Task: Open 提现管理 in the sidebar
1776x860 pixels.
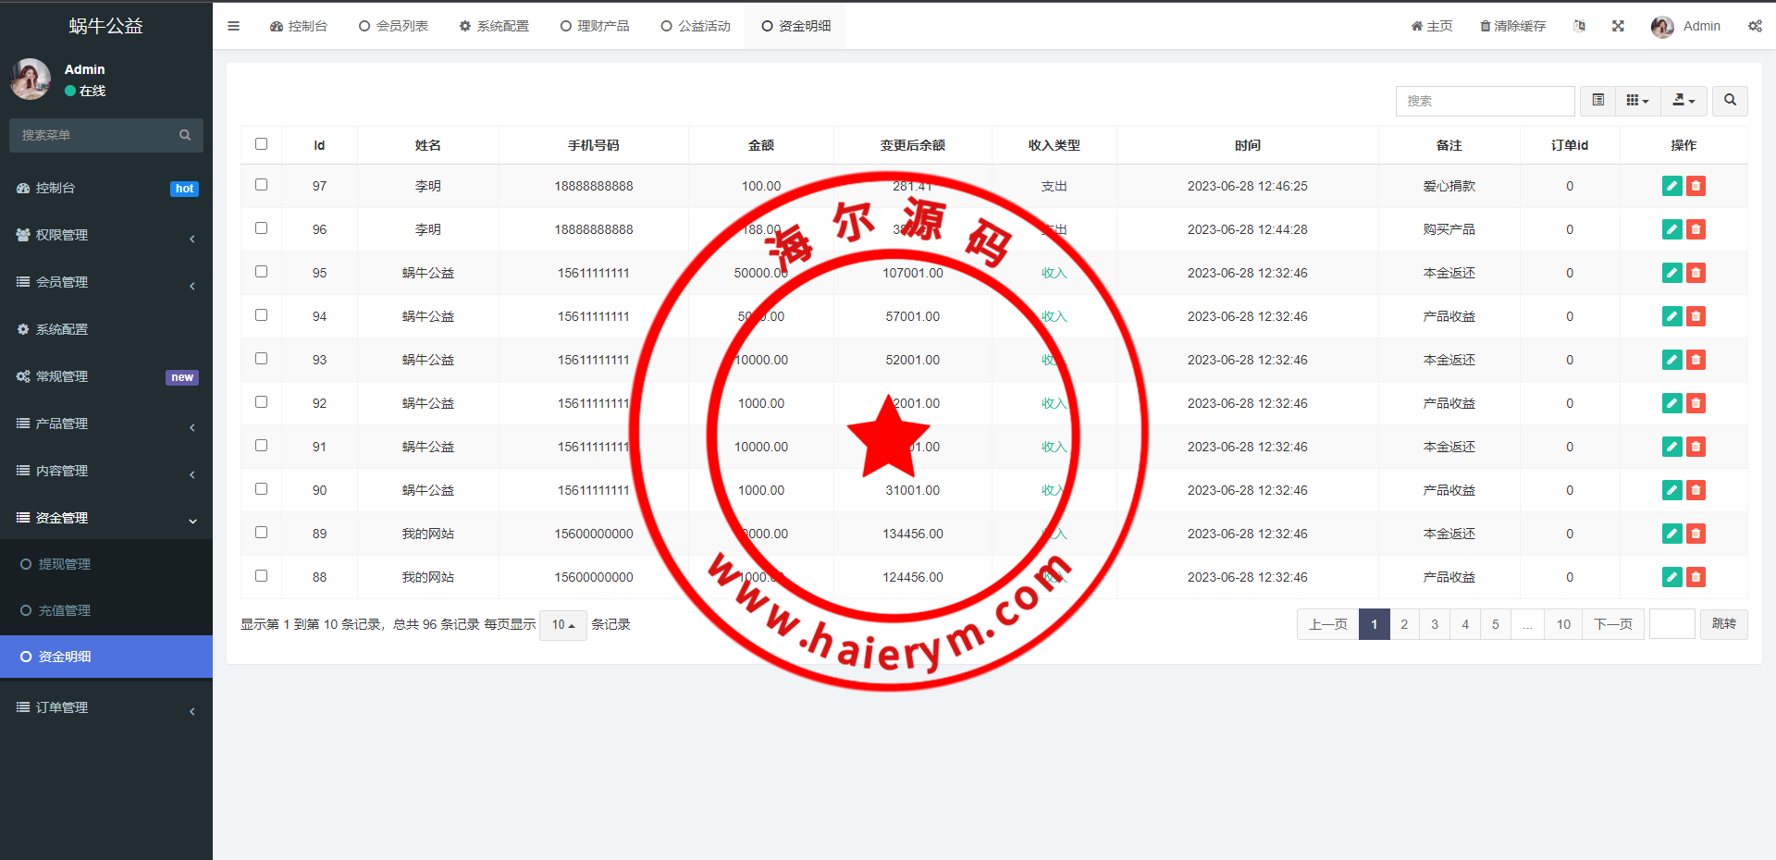Action: (x=64, y=564)
